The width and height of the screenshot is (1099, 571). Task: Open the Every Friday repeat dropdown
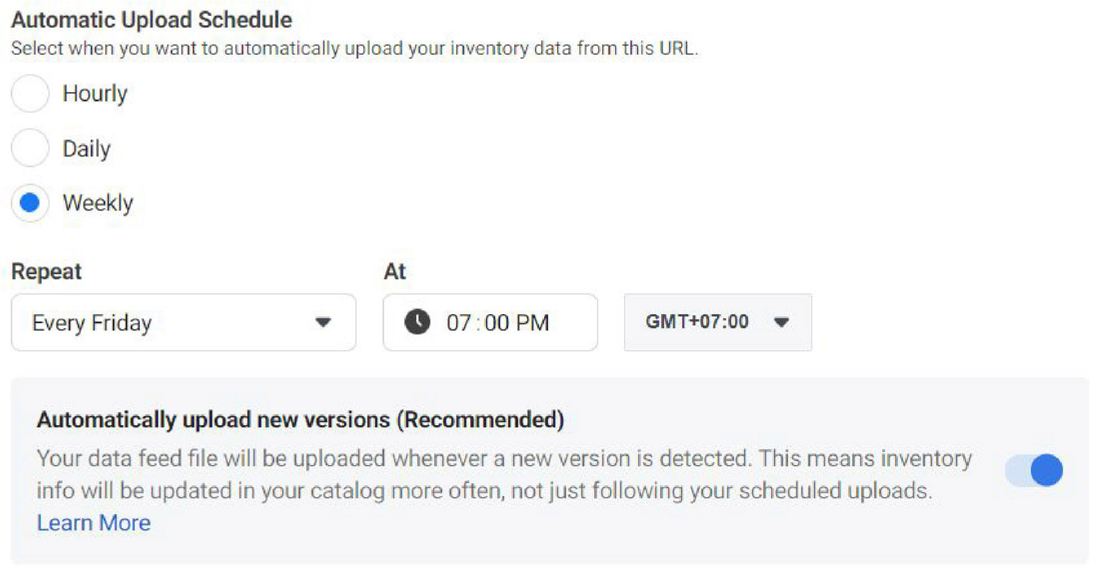click(x=183, y=322)
